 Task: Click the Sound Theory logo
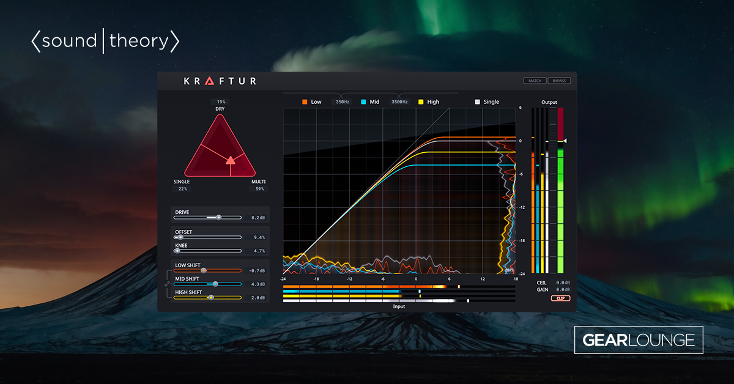pyautogui.click(x=105, y=42)
